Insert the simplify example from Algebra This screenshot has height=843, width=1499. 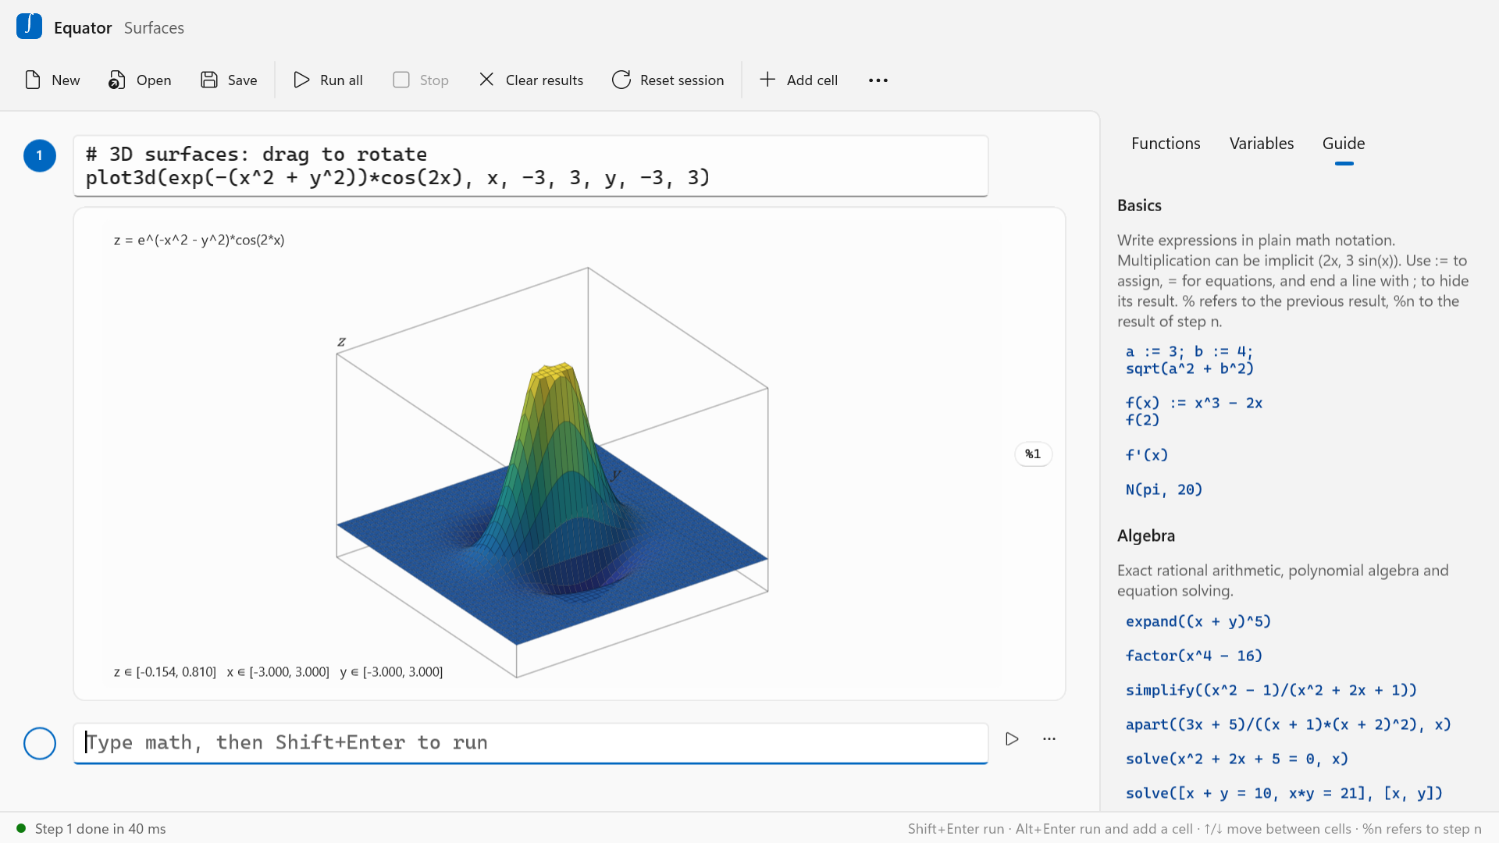click(1270, 690)
